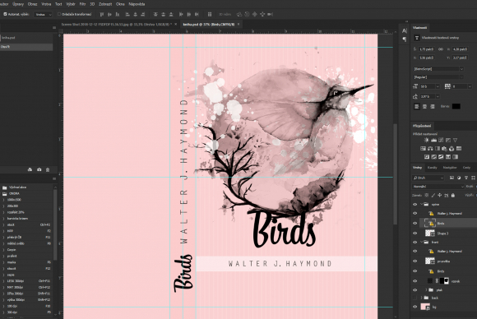Viewport: 477px width, 319px height.
Task: Switch to the Kanály tab
Action: point(432,168)
